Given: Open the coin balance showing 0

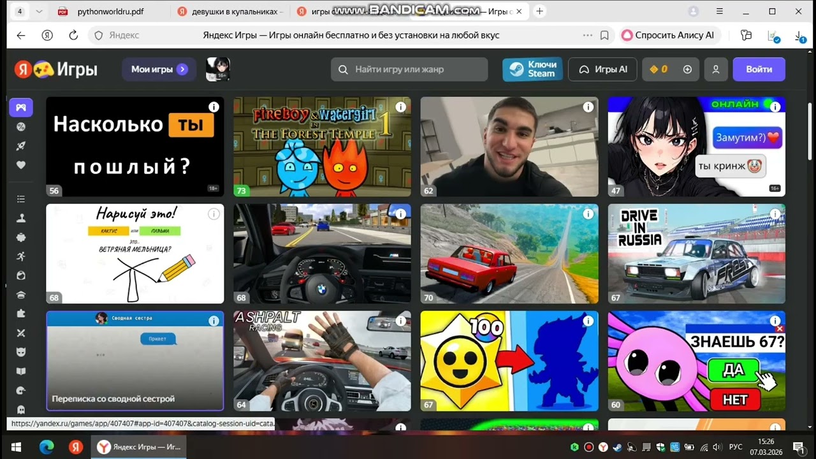Looking at the screenshot, I should point(659,69).
